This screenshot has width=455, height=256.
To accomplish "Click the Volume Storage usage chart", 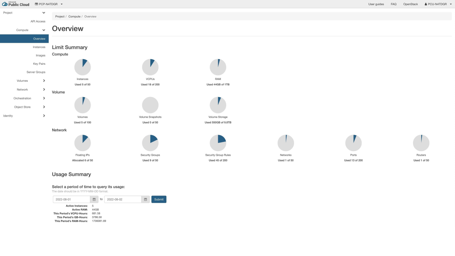I will 218,105.
